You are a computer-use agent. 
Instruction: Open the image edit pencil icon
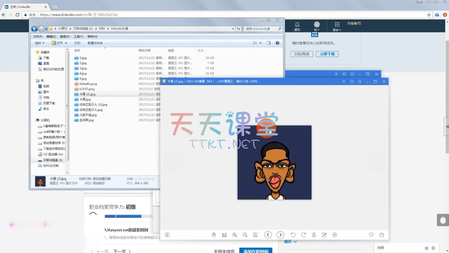pyautogui.click(x=324, y=235)
